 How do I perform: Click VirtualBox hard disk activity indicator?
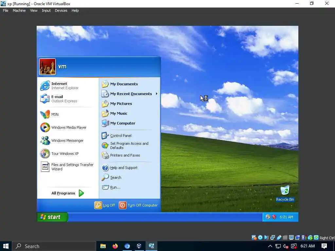tap(254, 238)
